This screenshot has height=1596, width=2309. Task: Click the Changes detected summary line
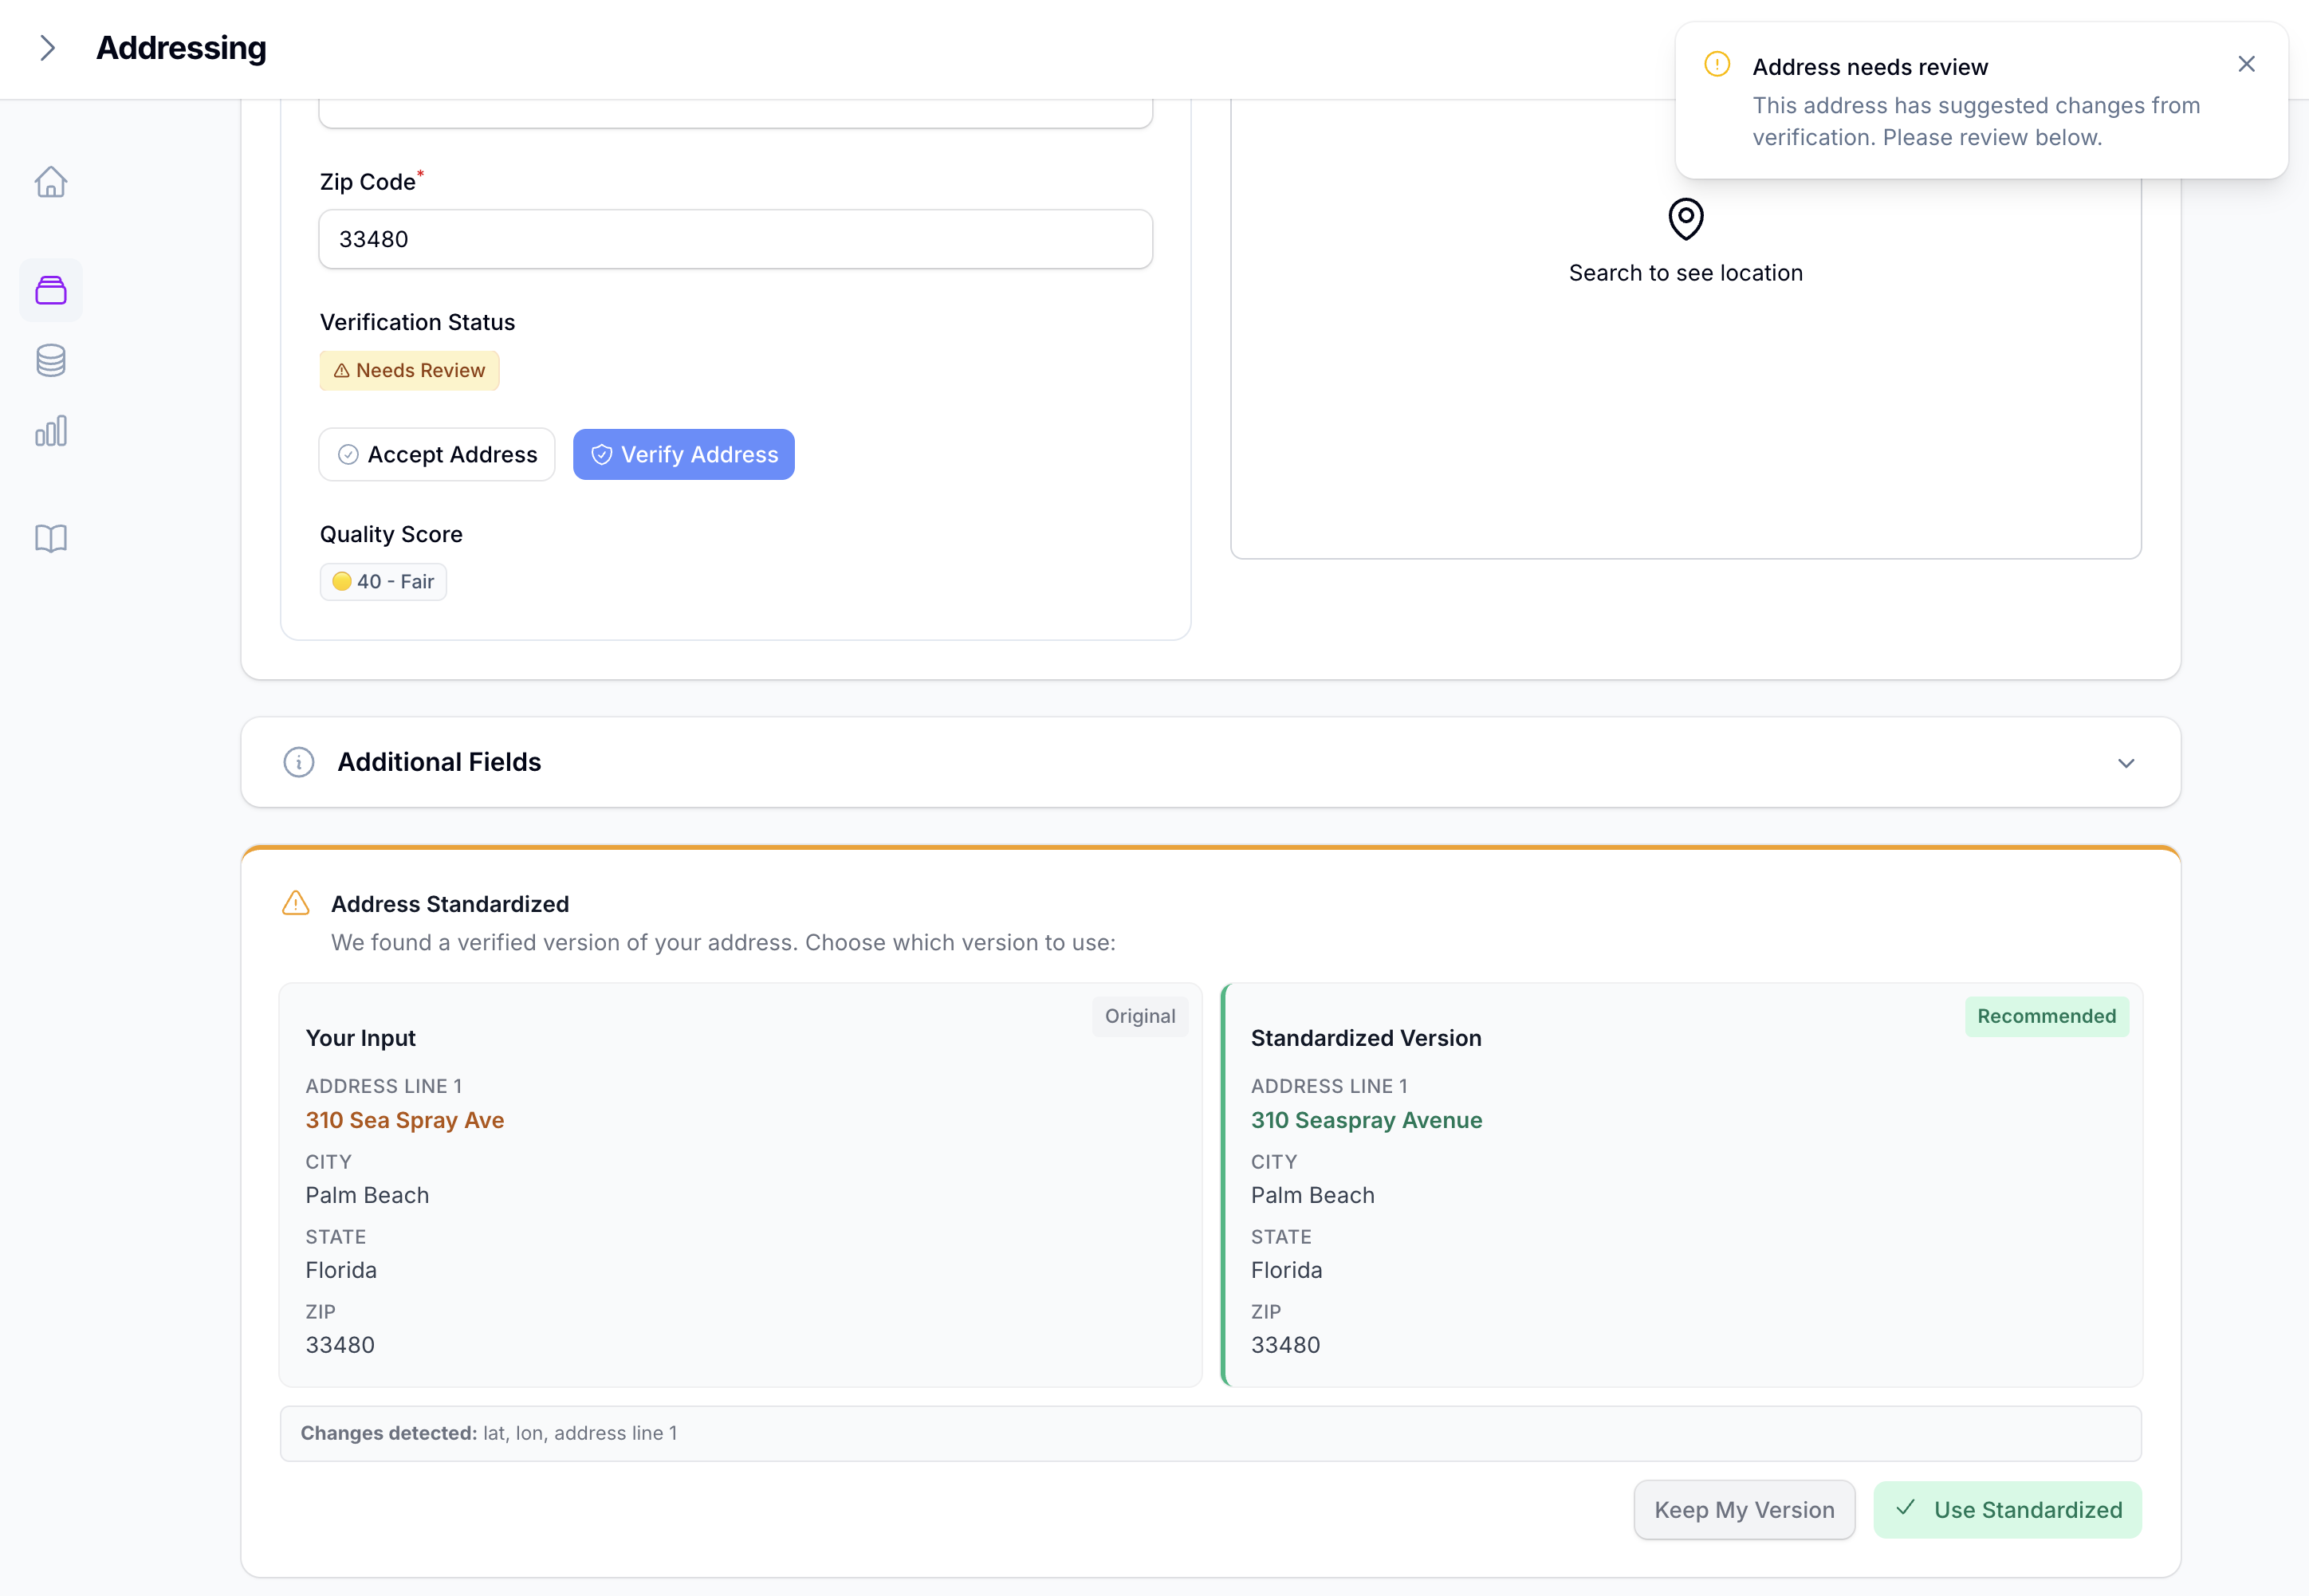[x=1210, y=1433]
